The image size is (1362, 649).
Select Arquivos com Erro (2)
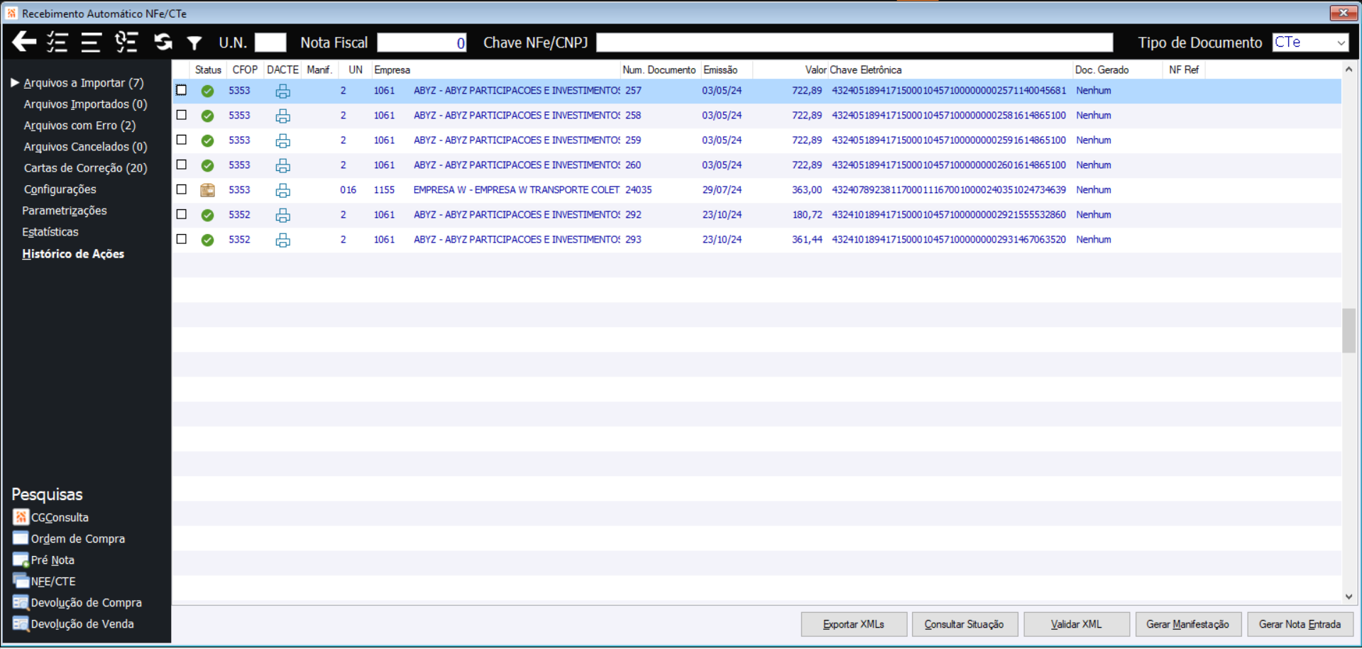79,126
